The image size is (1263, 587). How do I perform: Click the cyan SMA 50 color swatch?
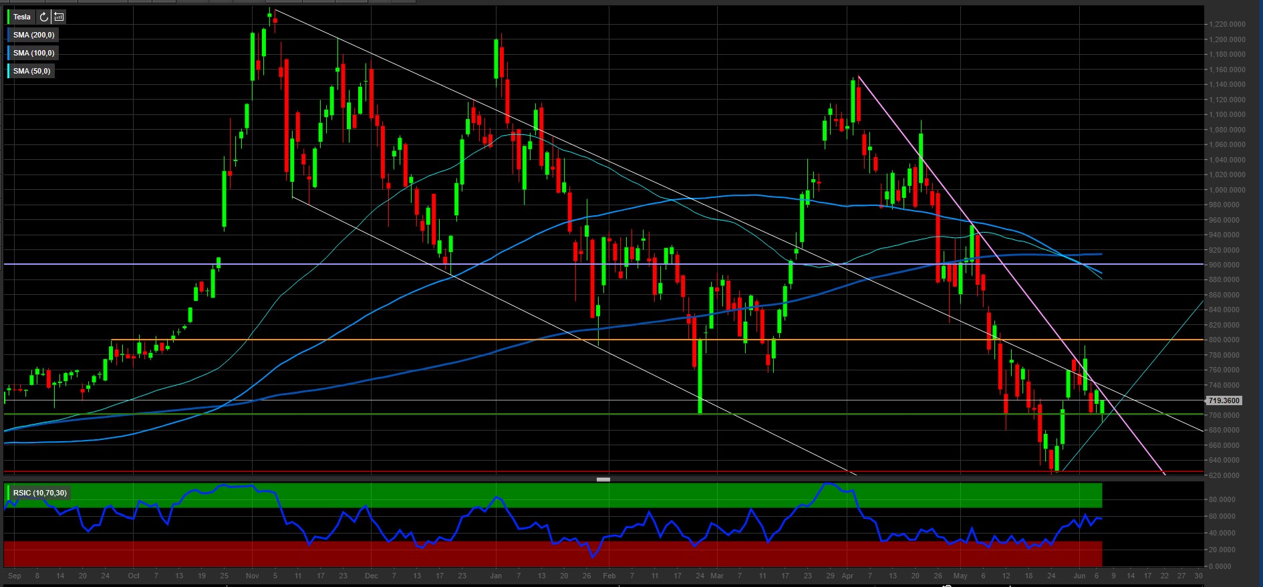tap(9, 71)
